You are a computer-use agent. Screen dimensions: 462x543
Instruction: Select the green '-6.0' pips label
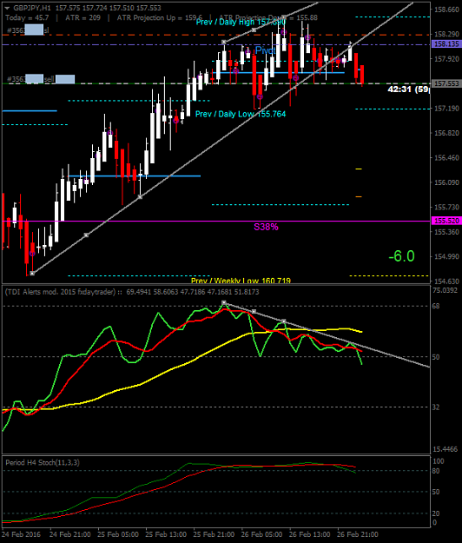coord(401,256)
